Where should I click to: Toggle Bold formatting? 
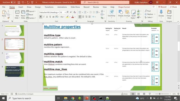pyautogui.click(x=40, y=17)
